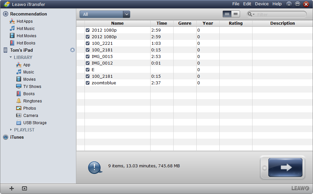Viewport: 313px width, 194px height.
Task: Uncheck the zoomtoblue checkbox
Action: point(88,83)
